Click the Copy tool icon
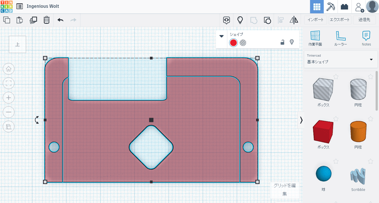This screenshot has height=203, width=379. tap(7, 20)
